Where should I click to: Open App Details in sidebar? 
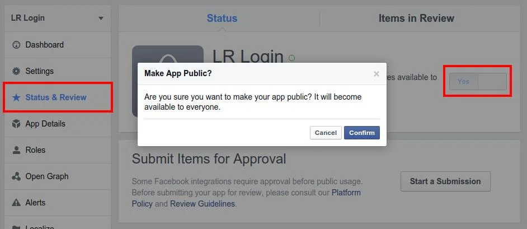(58, 124)
